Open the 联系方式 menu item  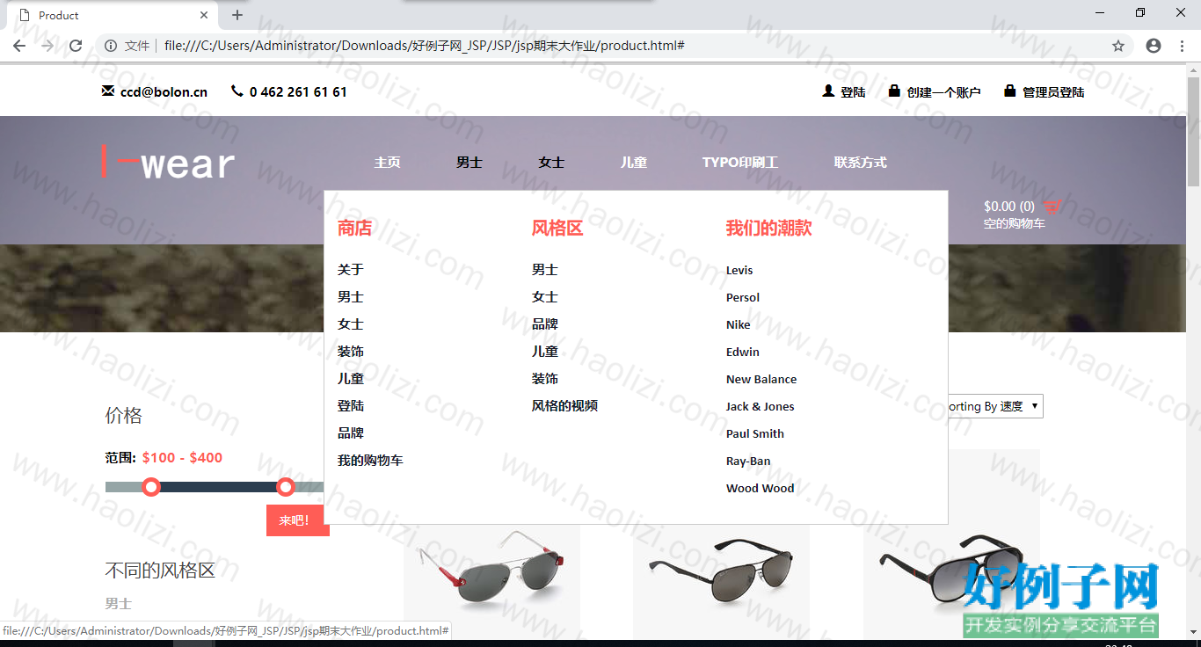[x=861, y=162]
